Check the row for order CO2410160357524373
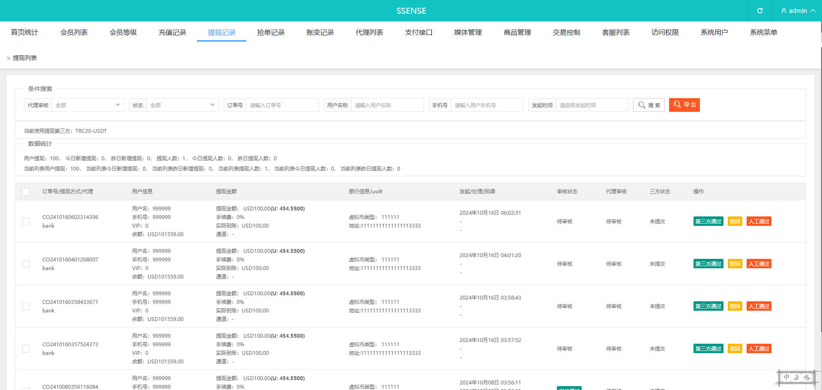Image resolution: width=822 pixels, height=390 pixels. 26,349
